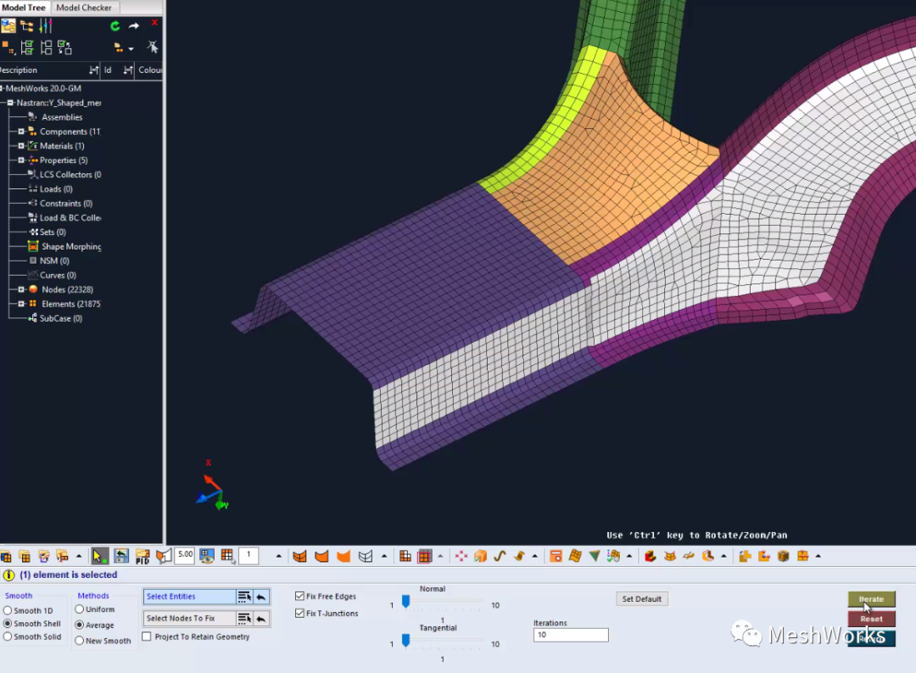The height and width of the screenshot is (673, 916).
Task: Choose the Uniform method radio button
Action: [80, 609]
